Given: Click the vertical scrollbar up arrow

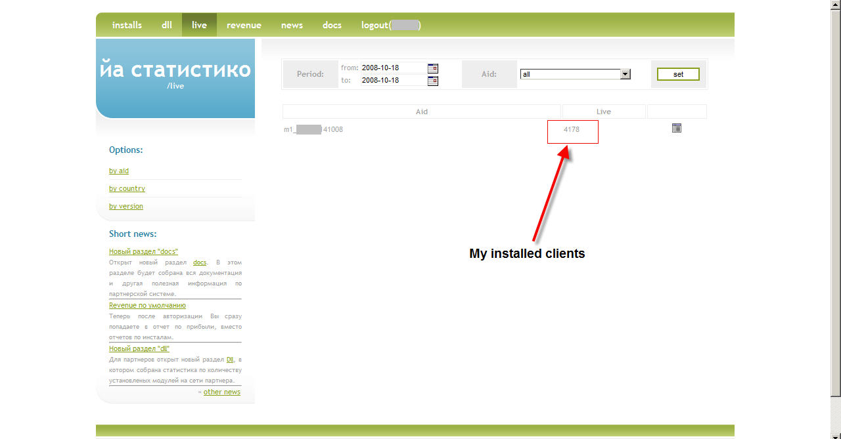Looking at the screenshot, I should [836, 5].
